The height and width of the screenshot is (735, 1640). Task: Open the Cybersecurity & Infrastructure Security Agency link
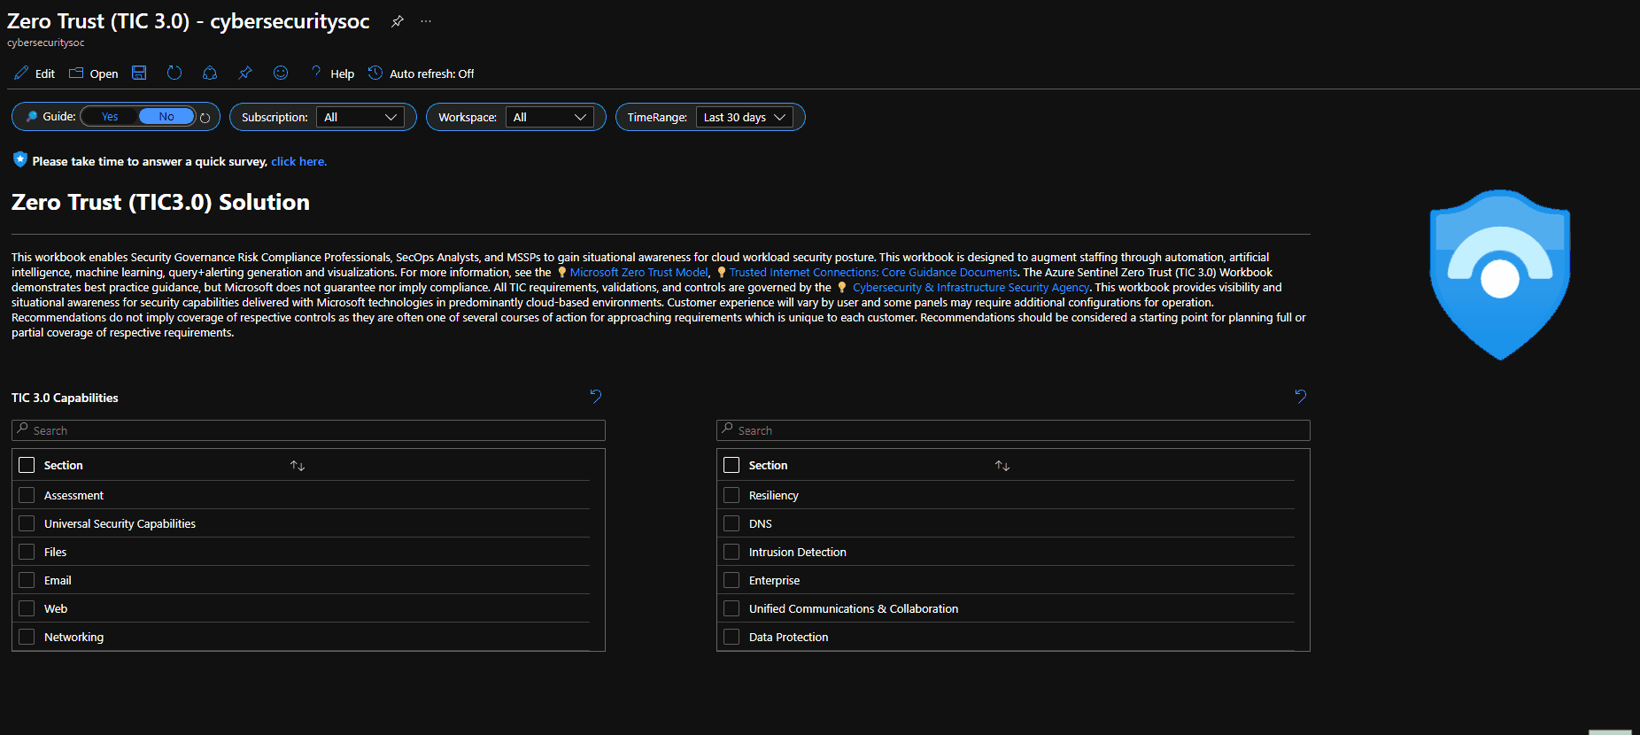(x=971, y=288)
